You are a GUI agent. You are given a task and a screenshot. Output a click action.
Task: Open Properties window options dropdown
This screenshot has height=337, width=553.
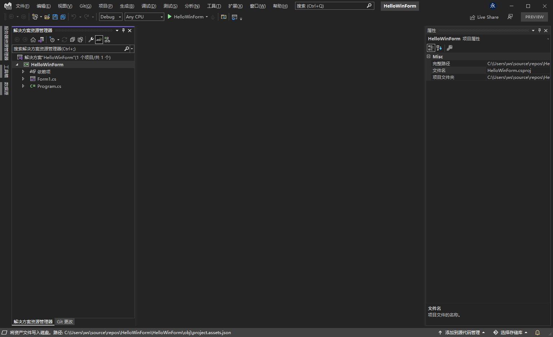pyautogui.click(x=533, y=31)
